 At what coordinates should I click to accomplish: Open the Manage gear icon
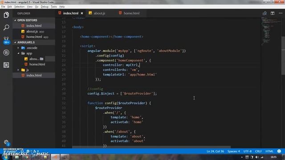[6, 142]
